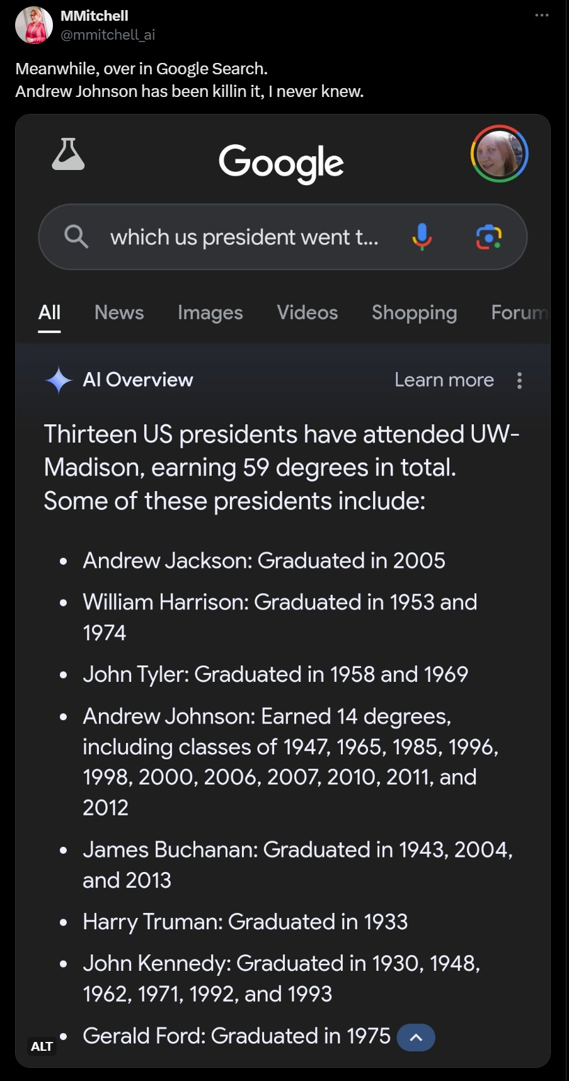Viewport: 569px width, 1081px height.
Task: Click the AI Overview sparkle icon
Action: tap(59, 380)
